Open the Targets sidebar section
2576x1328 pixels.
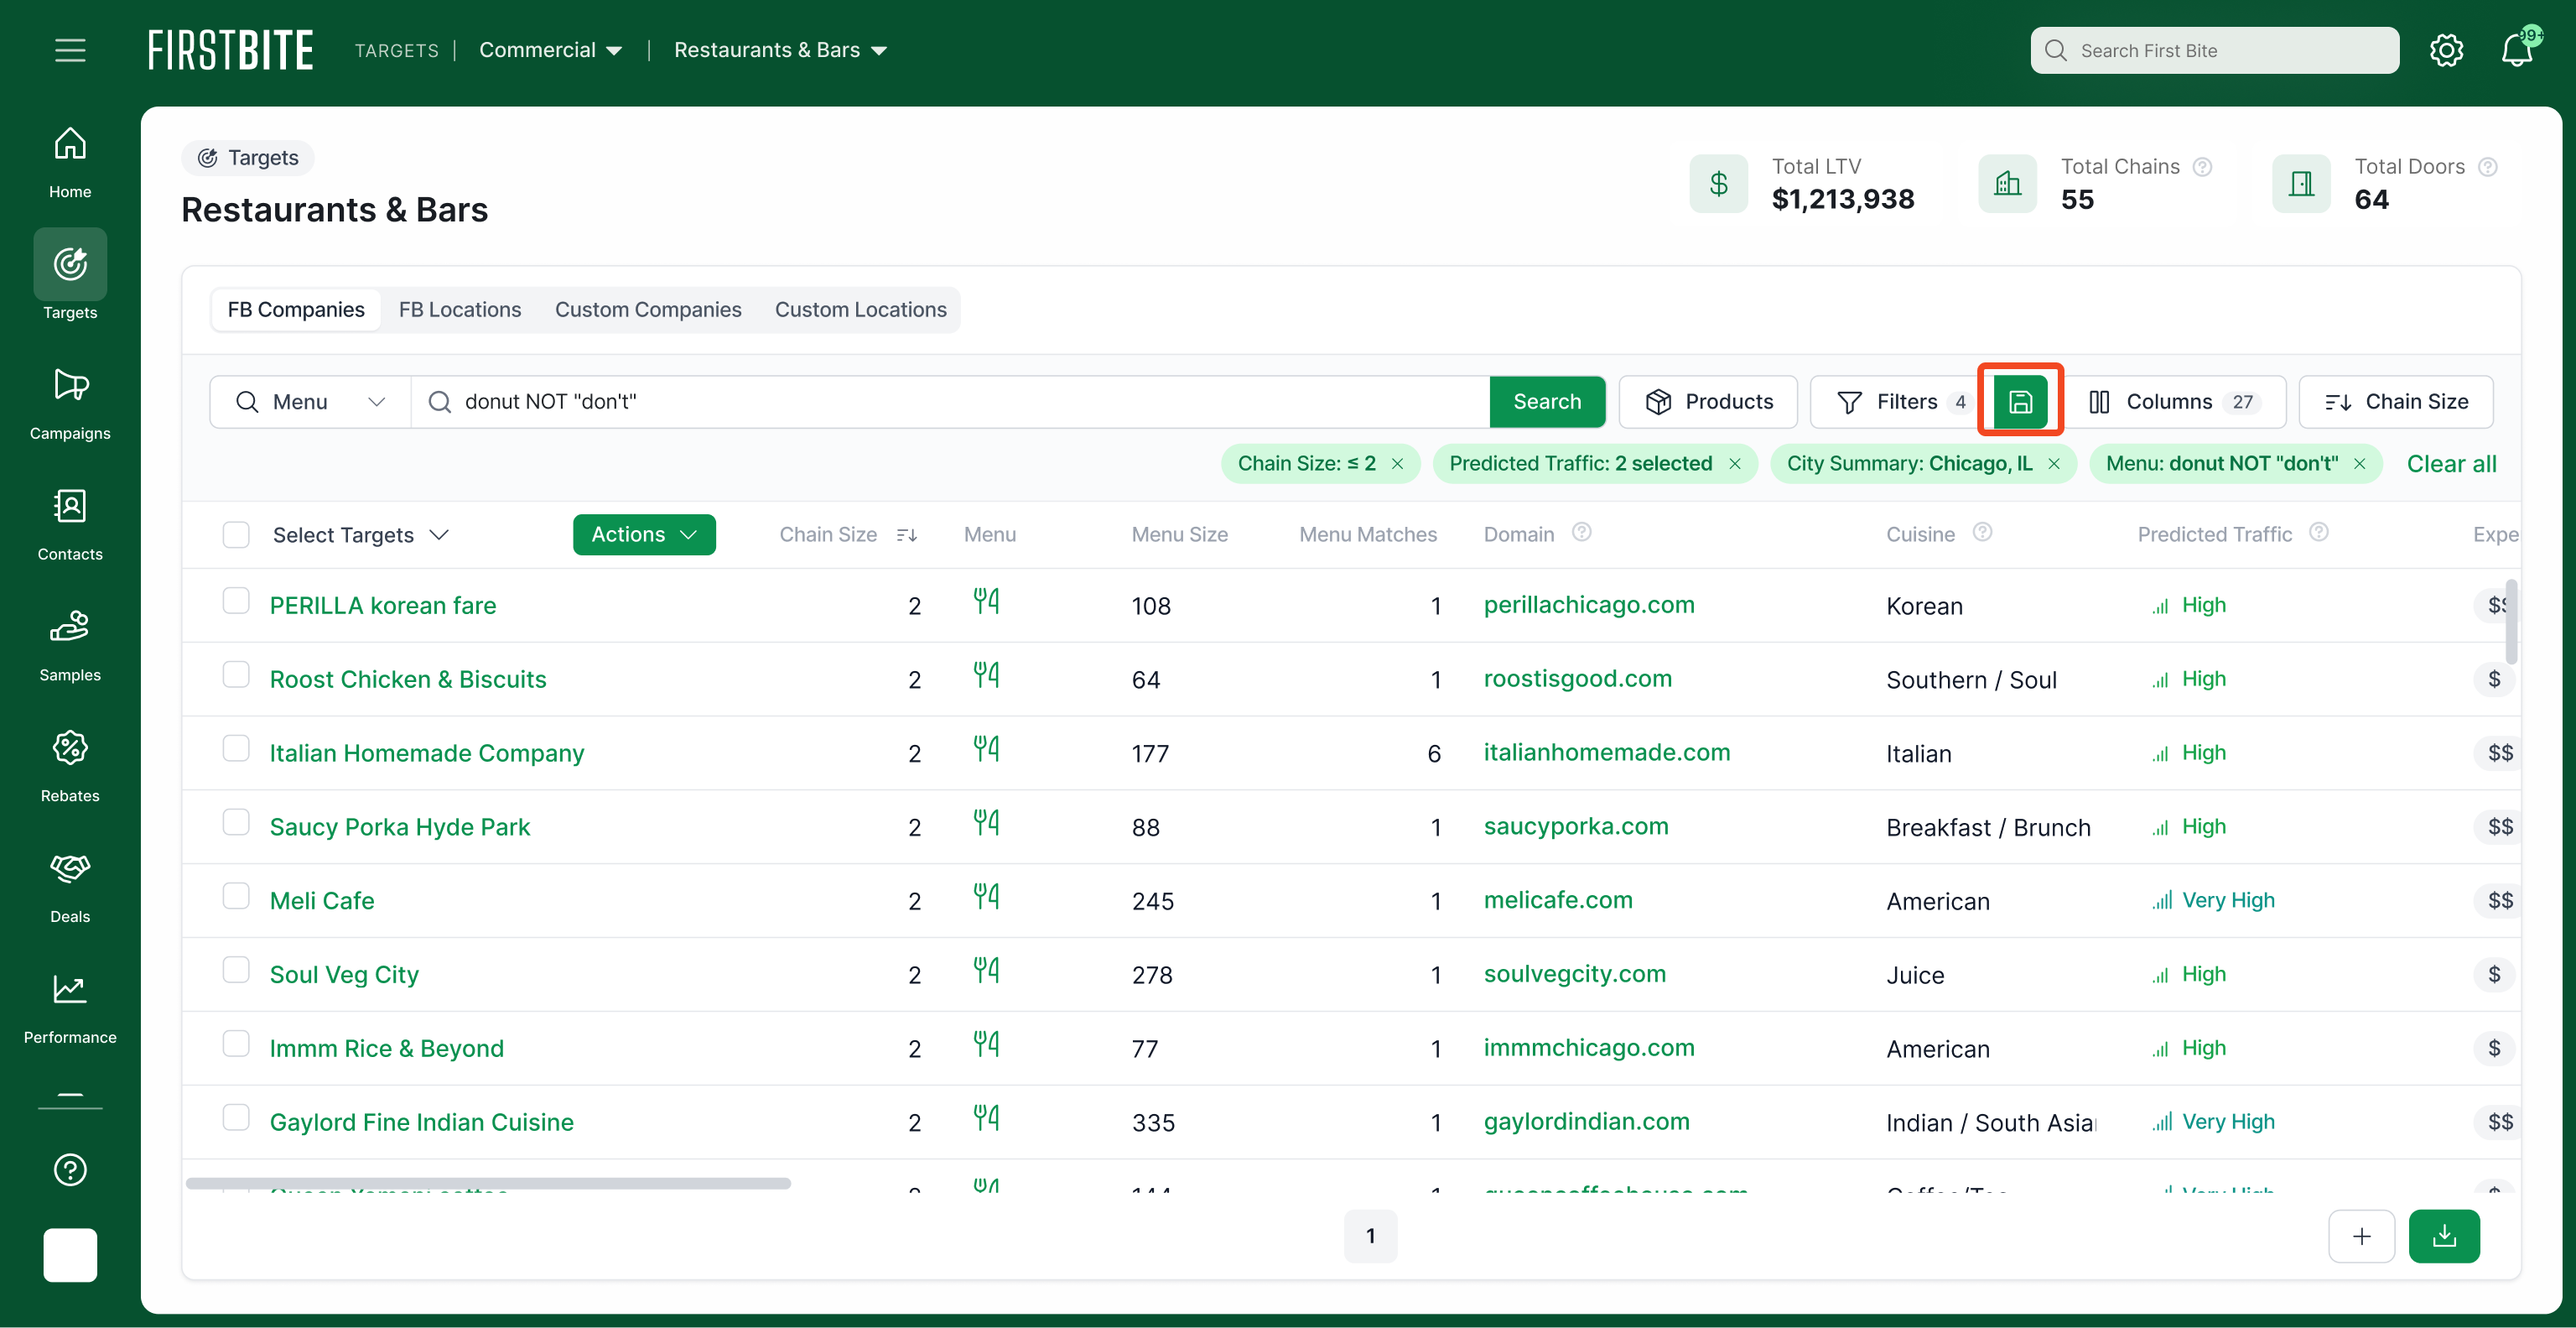[x=70, y=275]
